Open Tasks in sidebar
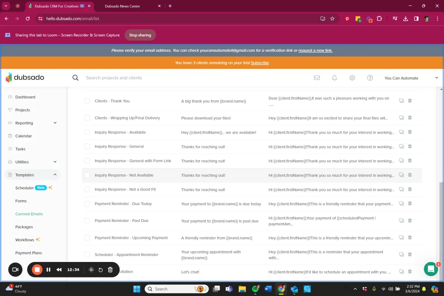This screenshot has width=444, height=296. tap(20, 149)
